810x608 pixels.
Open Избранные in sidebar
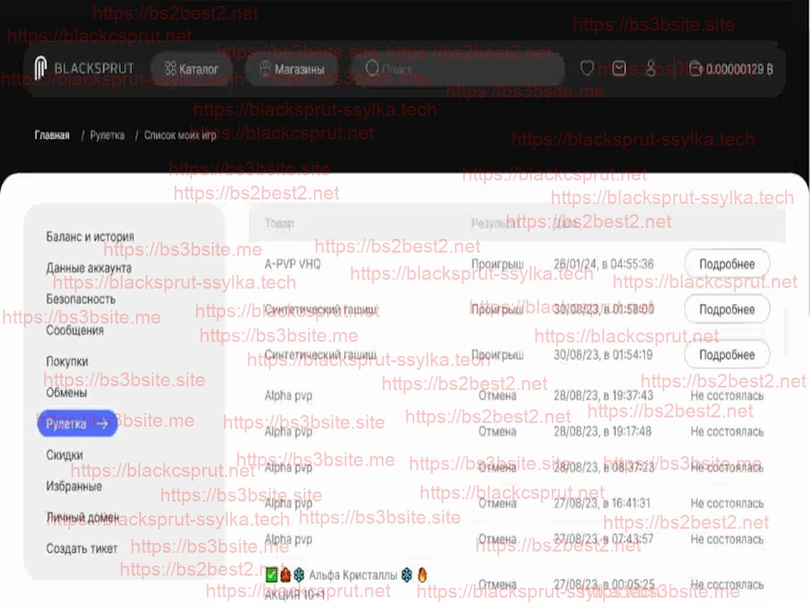click(x=73, y=486)
